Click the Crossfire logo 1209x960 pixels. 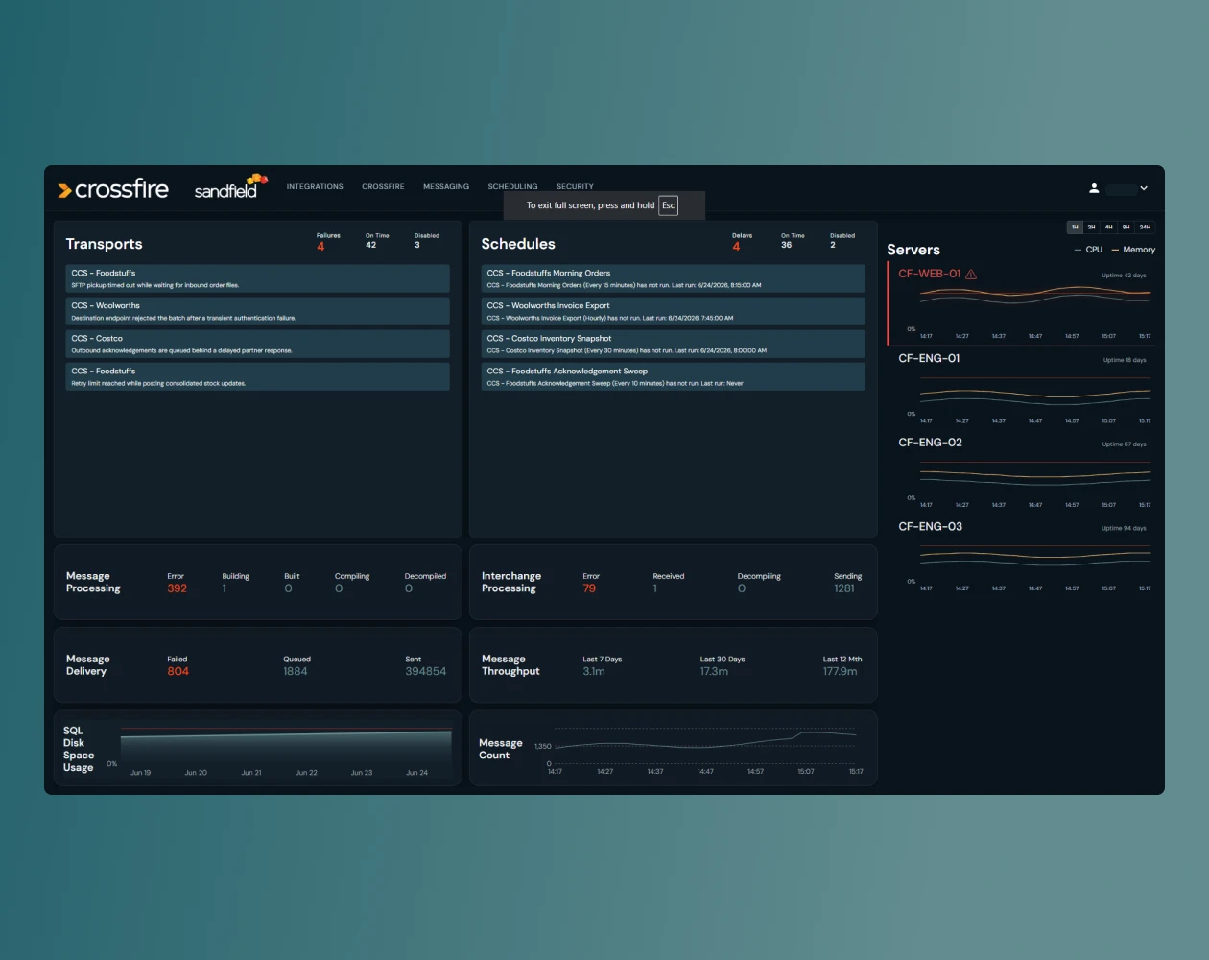(x=113, y=189)
